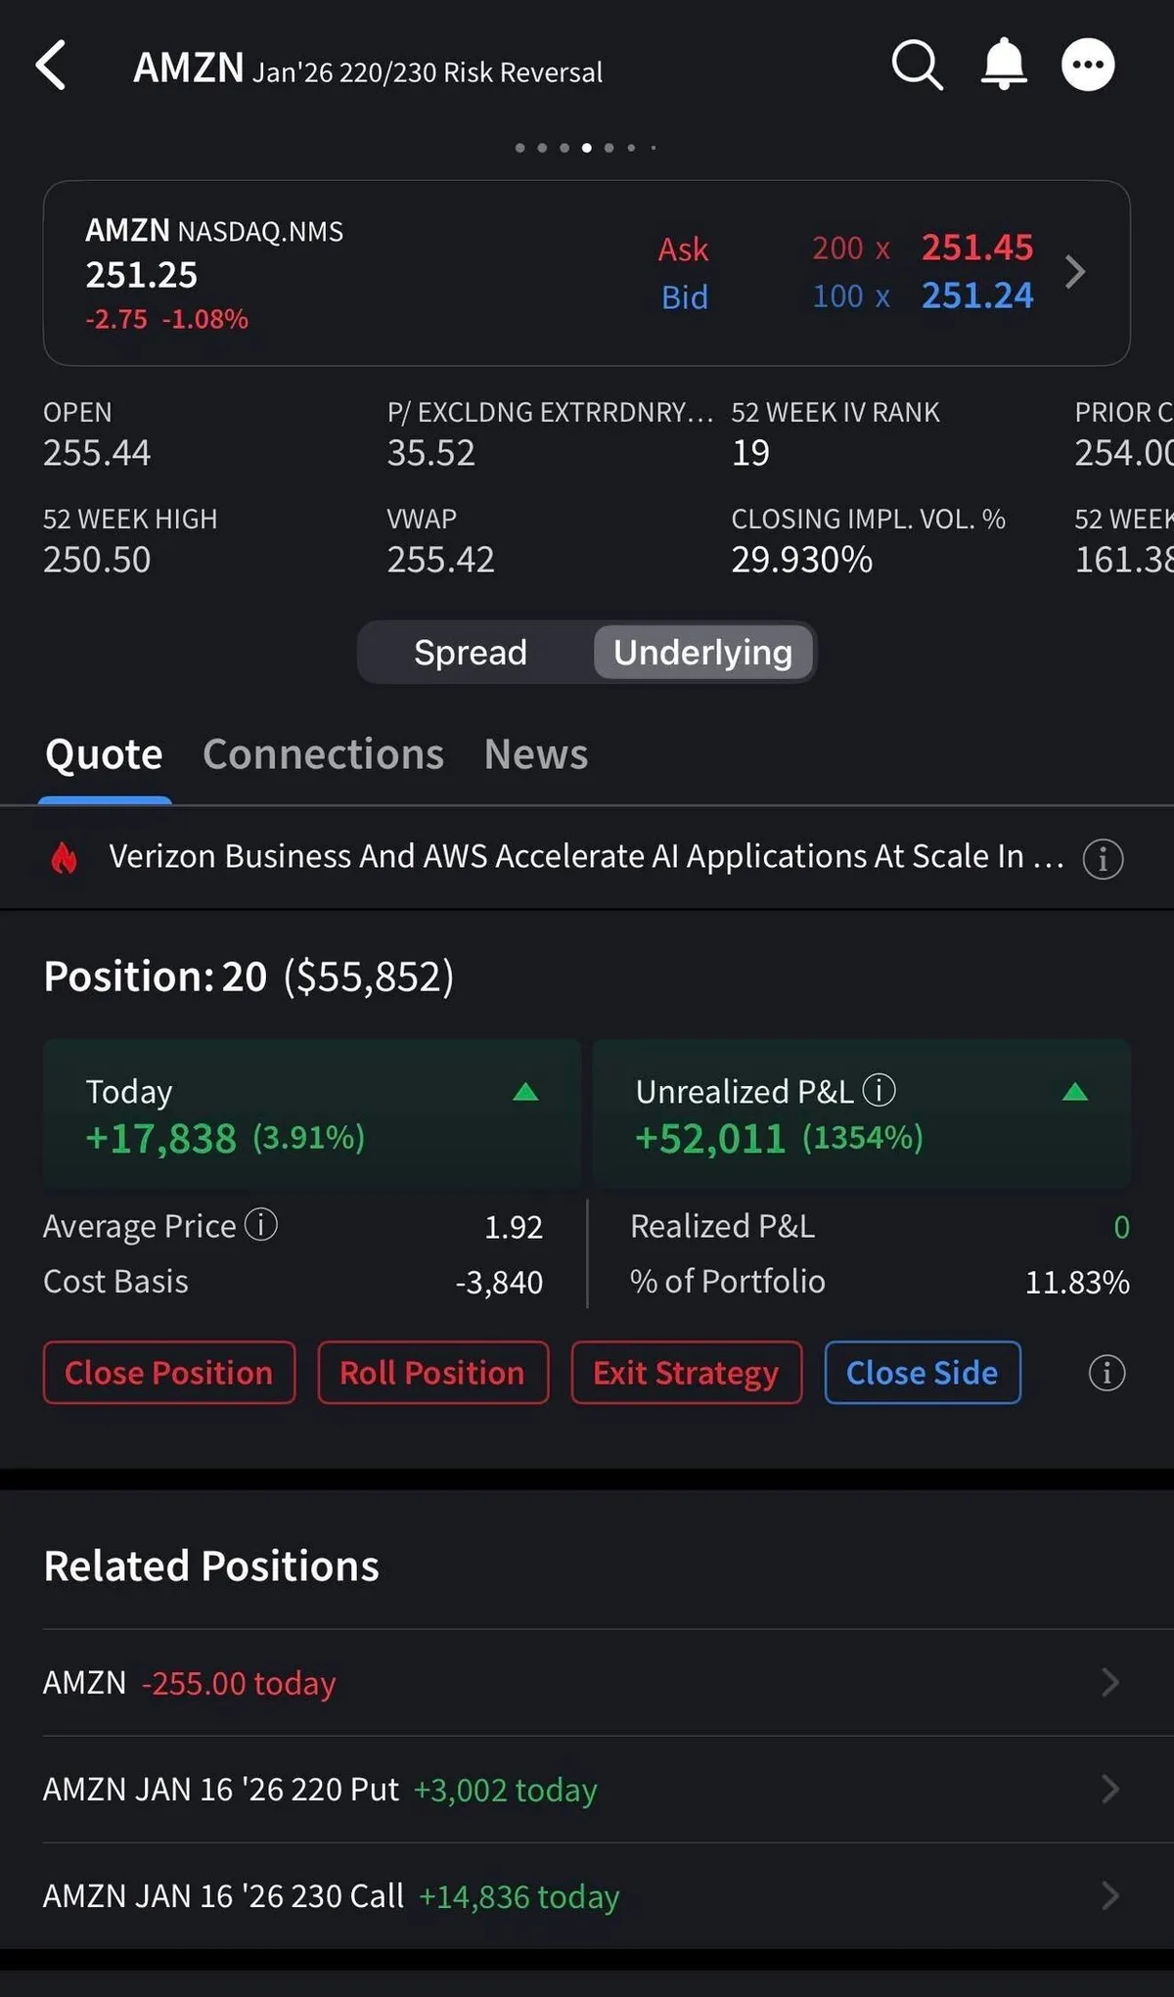This screenshot has width=1174, height=1997.
Task: Tap the info icon beside Verizon headline
Action: (1103, 859)
